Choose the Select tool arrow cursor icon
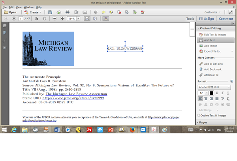237x161 pixels. (37, 19)
